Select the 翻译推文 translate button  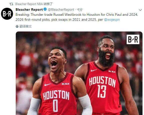pyautogui.click(x=26, y=26)
